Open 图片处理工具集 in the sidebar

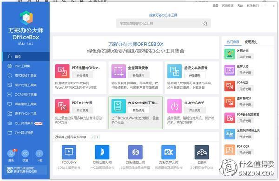pos(26,85)
